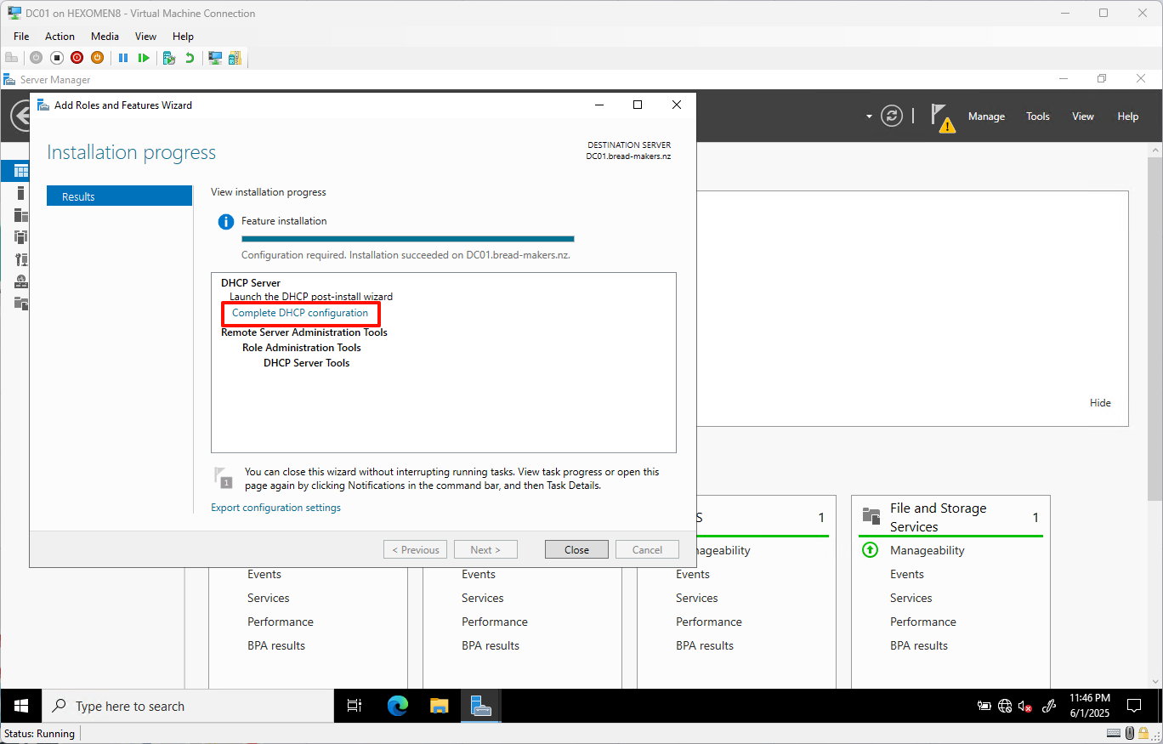This screenshot has height=744, width=1163.
Task: Select the Local Server icon in sidebar
Action: click(21, 193)
